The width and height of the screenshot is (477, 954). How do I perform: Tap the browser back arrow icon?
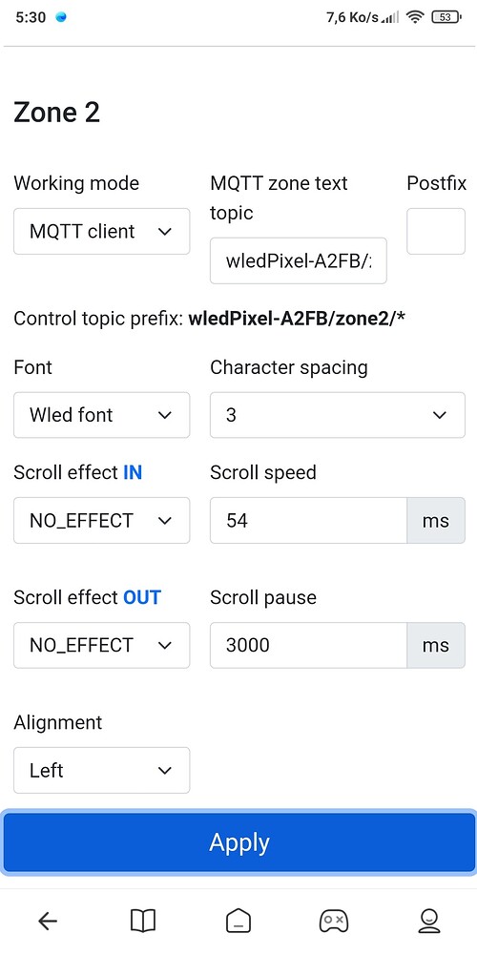tap(48, 922)
